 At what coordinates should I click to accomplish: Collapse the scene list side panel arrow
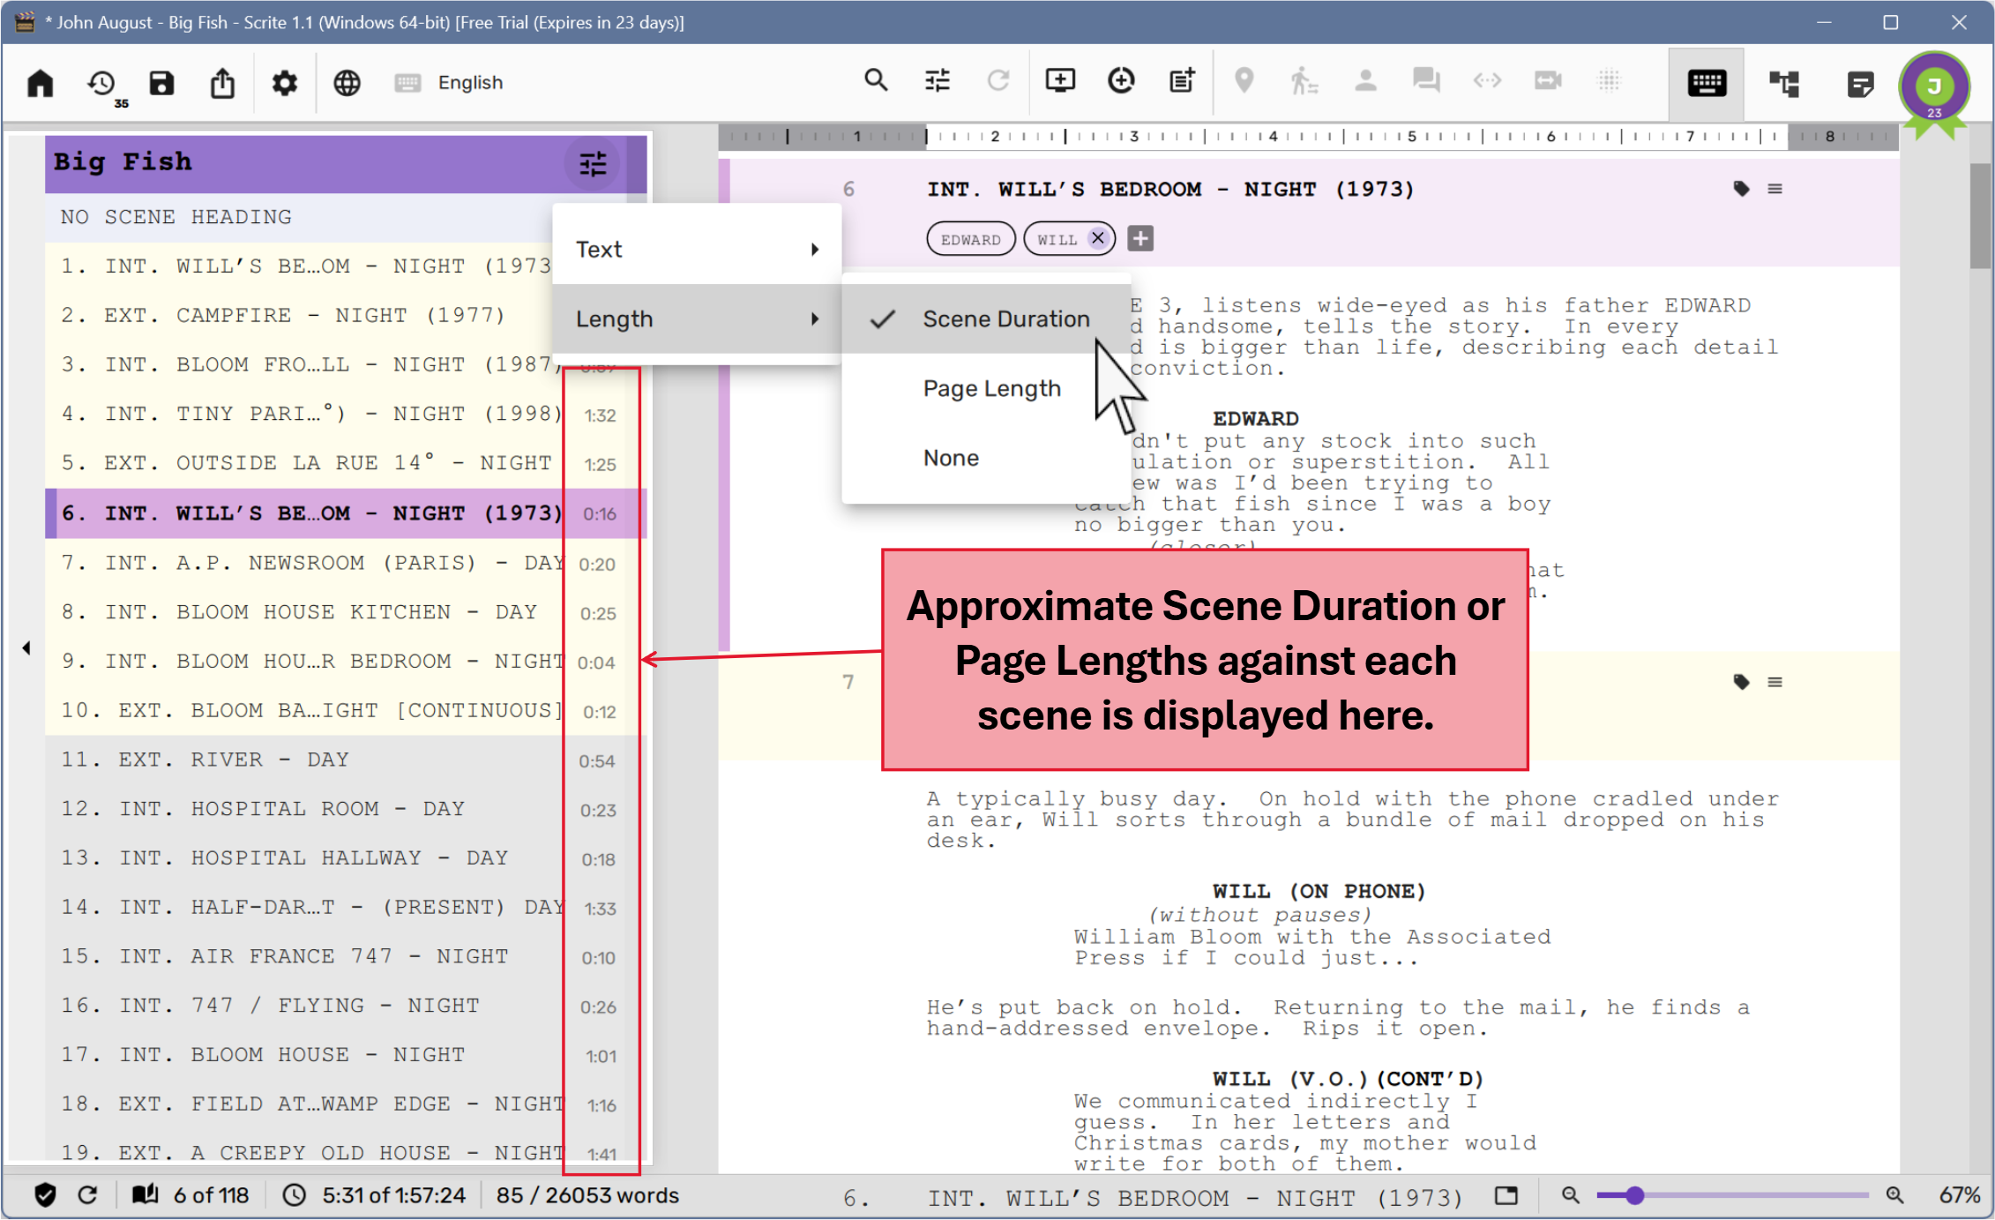(x=26, y=648)
